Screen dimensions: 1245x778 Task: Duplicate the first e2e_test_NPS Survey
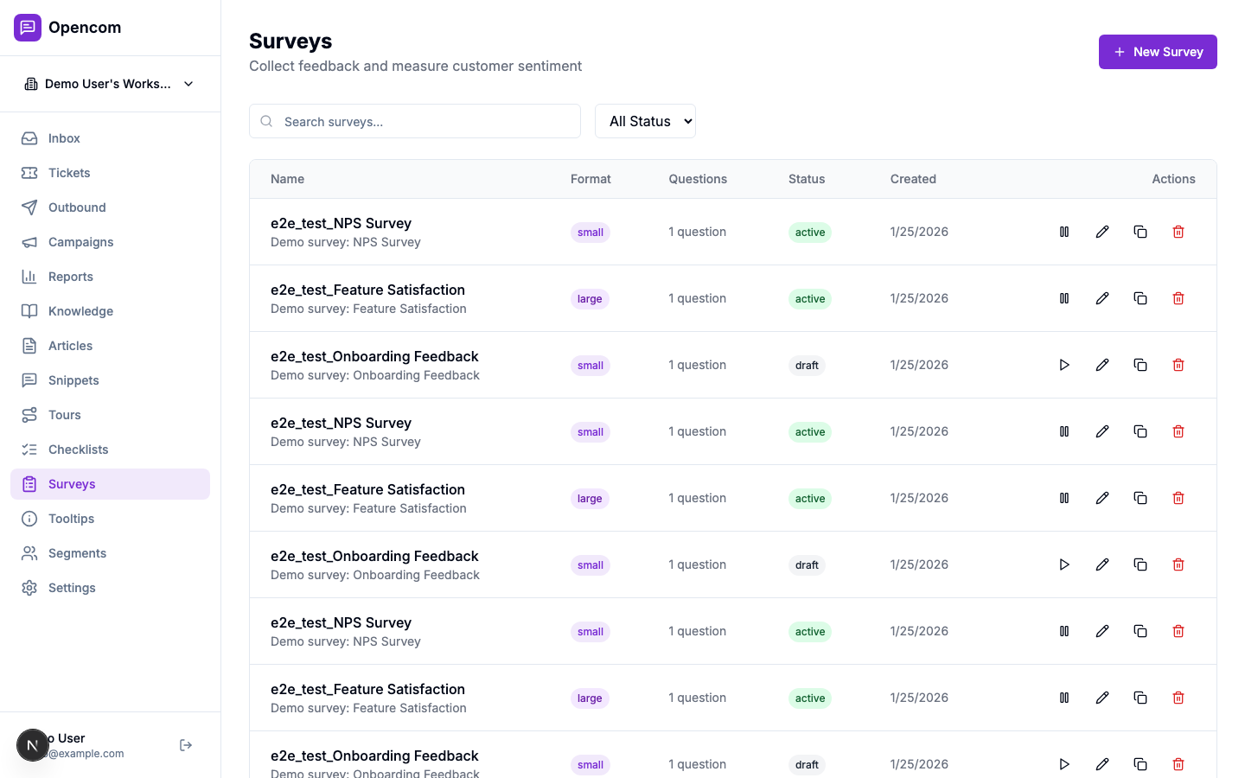point(1140,232)
